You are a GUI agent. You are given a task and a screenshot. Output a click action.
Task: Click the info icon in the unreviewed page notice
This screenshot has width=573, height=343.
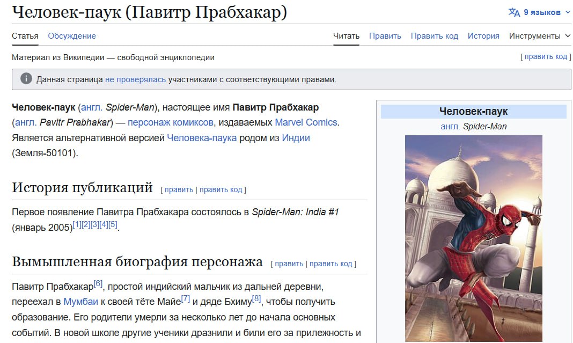26,78
